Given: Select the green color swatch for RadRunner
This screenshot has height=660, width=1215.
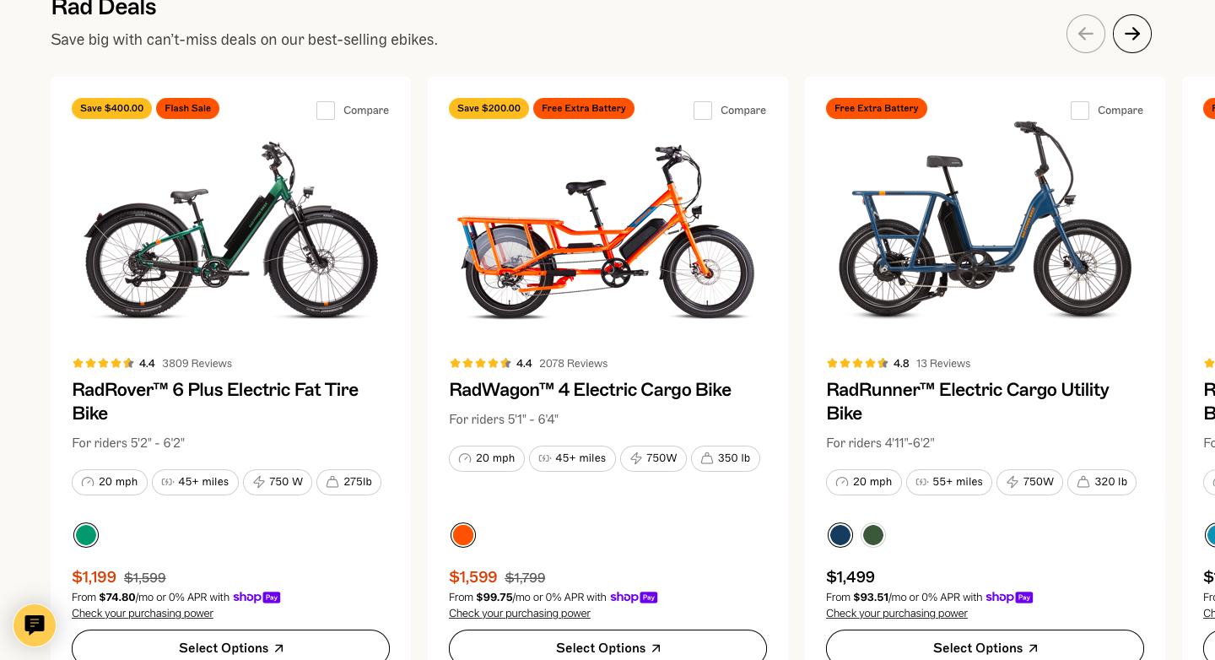Looking at the screenshot, I should pos(873,535).
